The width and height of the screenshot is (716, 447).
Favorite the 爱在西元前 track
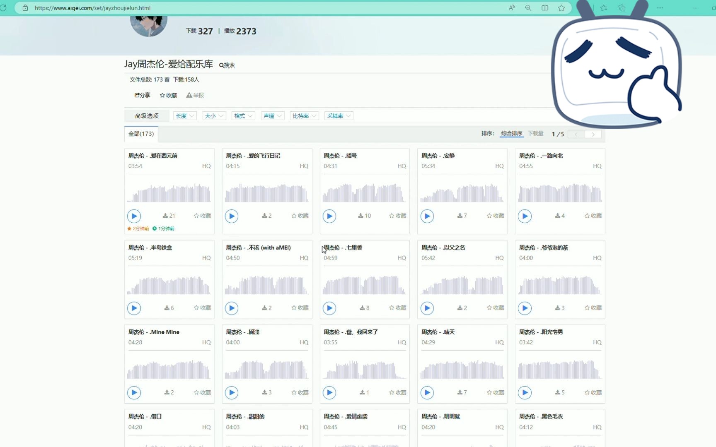202,216
